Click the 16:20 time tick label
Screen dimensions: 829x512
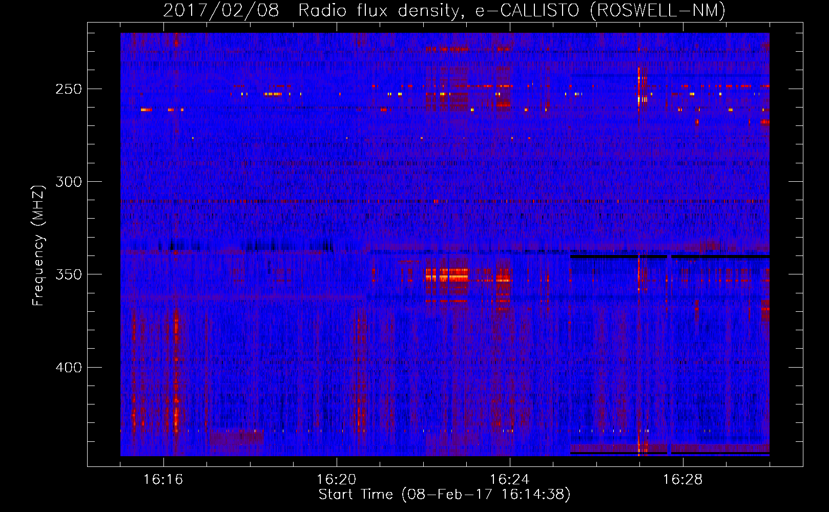337,480
